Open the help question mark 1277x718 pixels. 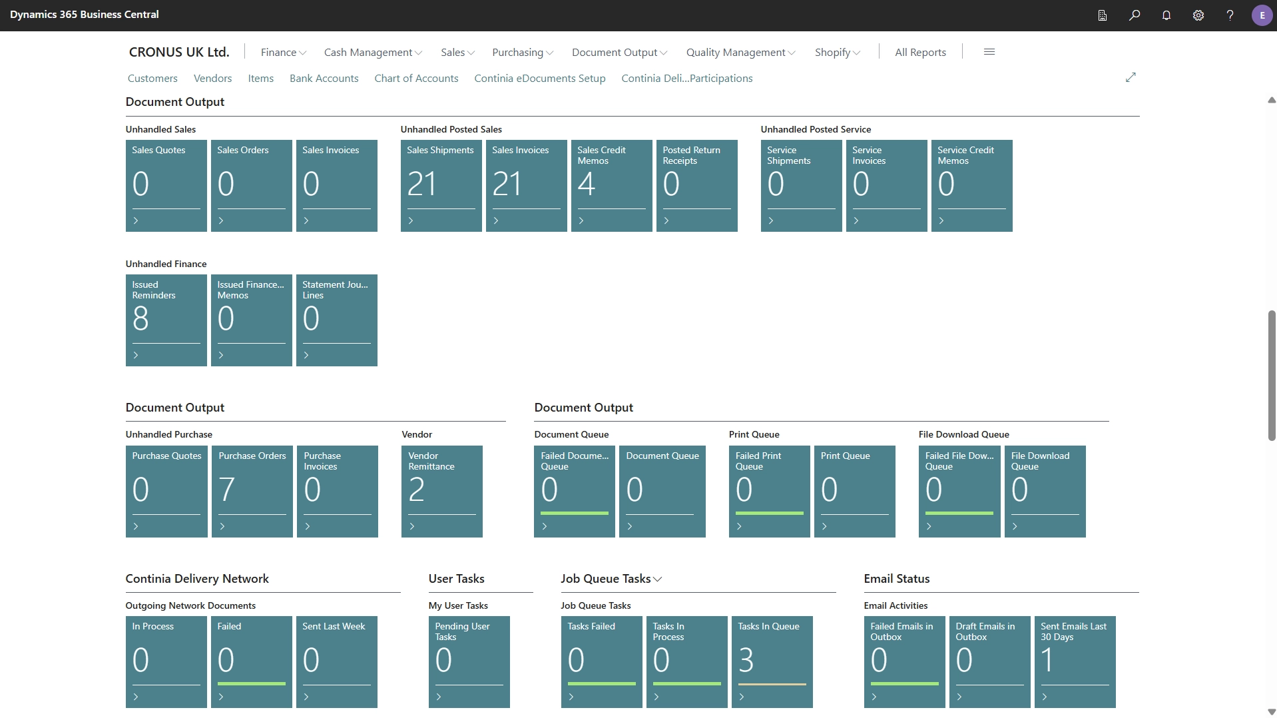tap(1230, 15)
